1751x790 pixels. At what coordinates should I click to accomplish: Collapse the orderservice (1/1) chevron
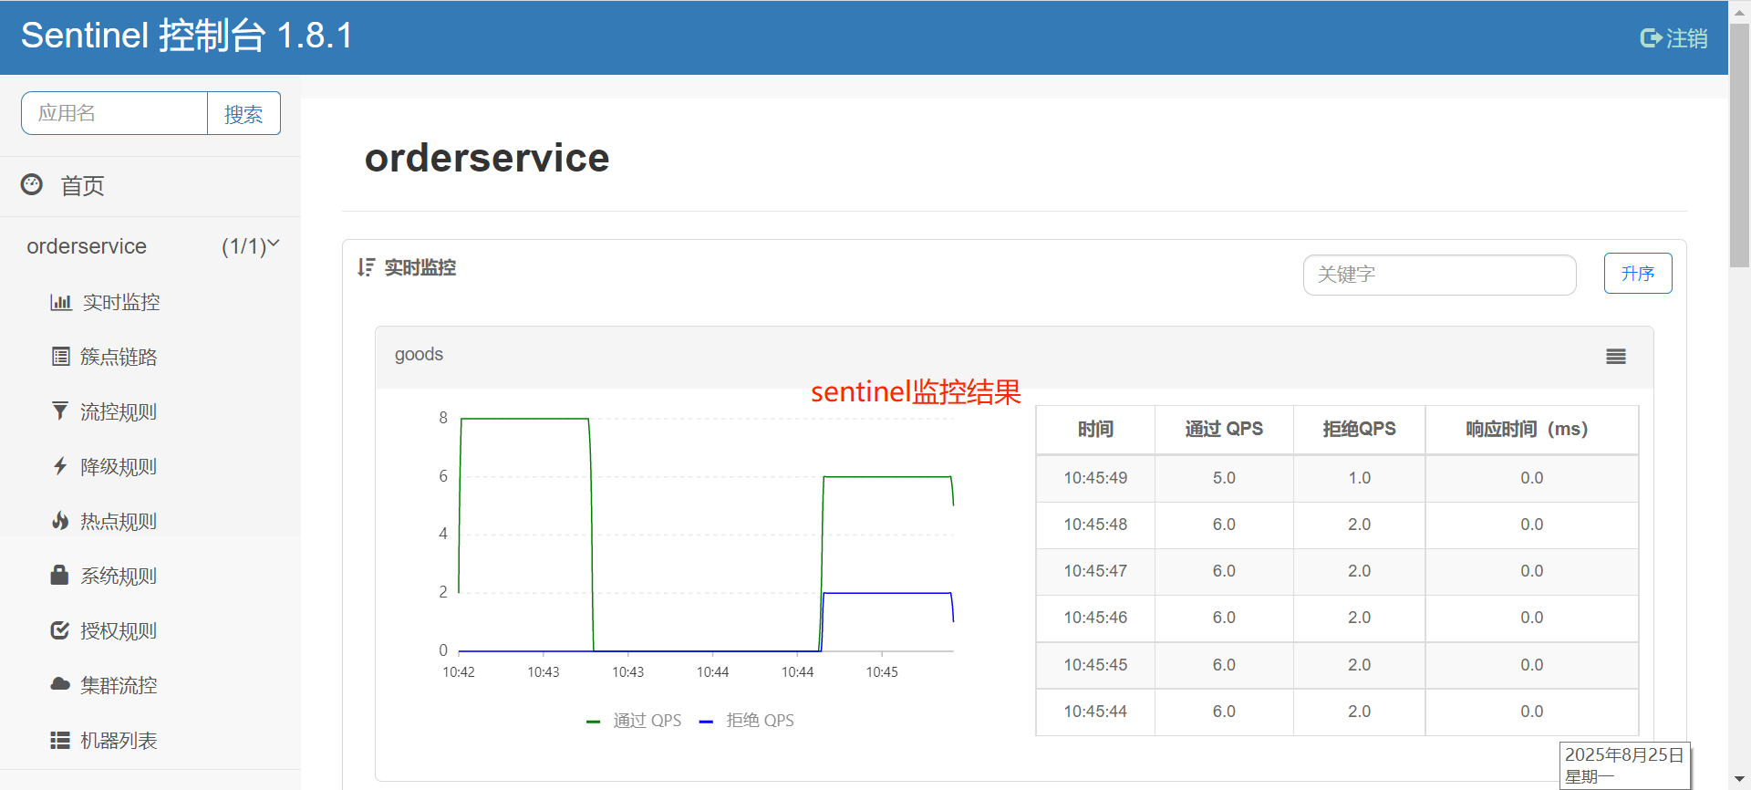pos(274,244)
